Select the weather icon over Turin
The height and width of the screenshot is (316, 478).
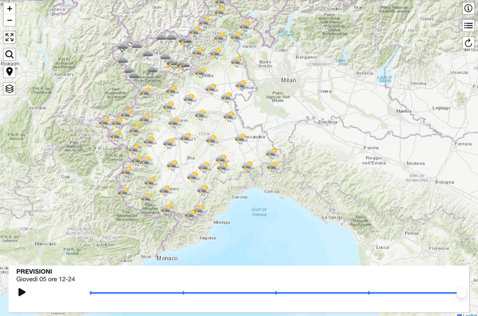[174, 122]
